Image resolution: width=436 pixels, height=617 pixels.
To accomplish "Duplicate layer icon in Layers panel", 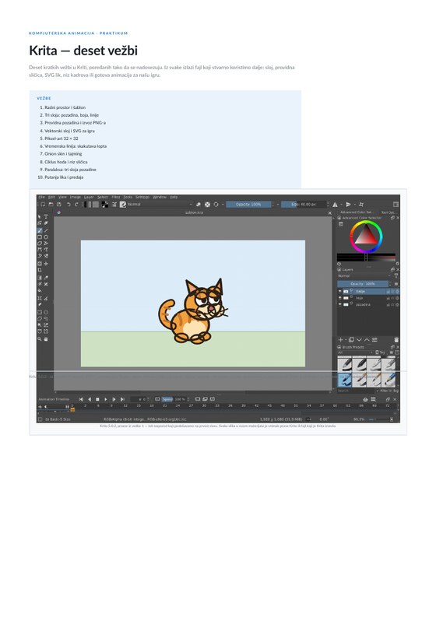I will point(351,339).
